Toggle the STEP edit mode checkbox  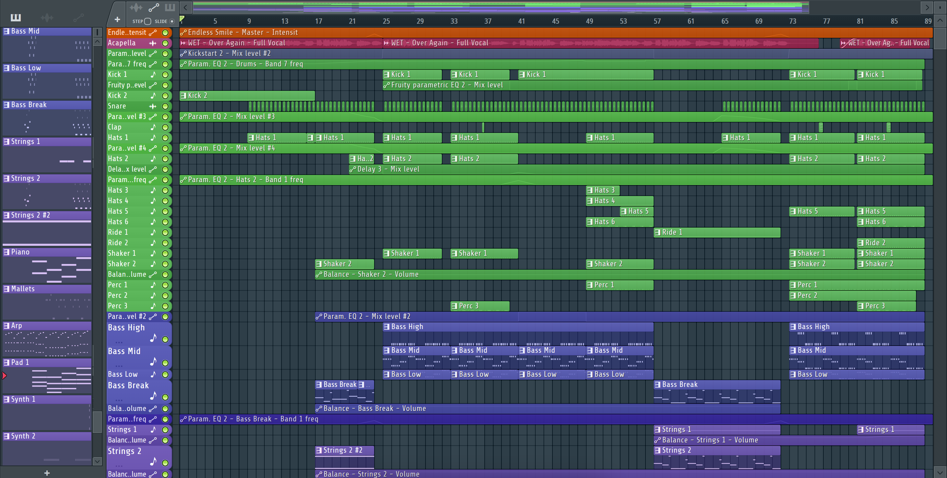pyautogui.click(x=148, y=21)
